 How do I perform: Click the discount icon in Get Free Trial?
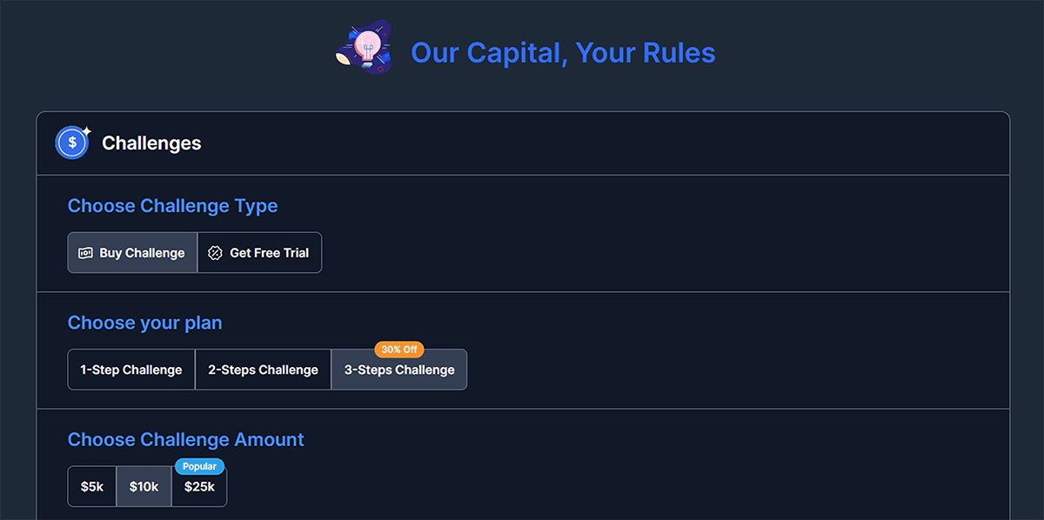pos(215,253)
